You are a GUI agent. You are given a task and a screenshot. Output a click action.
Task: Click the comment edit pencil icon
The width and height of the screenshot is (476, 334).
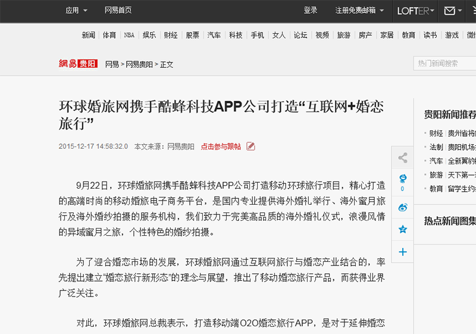click(250, 146)
